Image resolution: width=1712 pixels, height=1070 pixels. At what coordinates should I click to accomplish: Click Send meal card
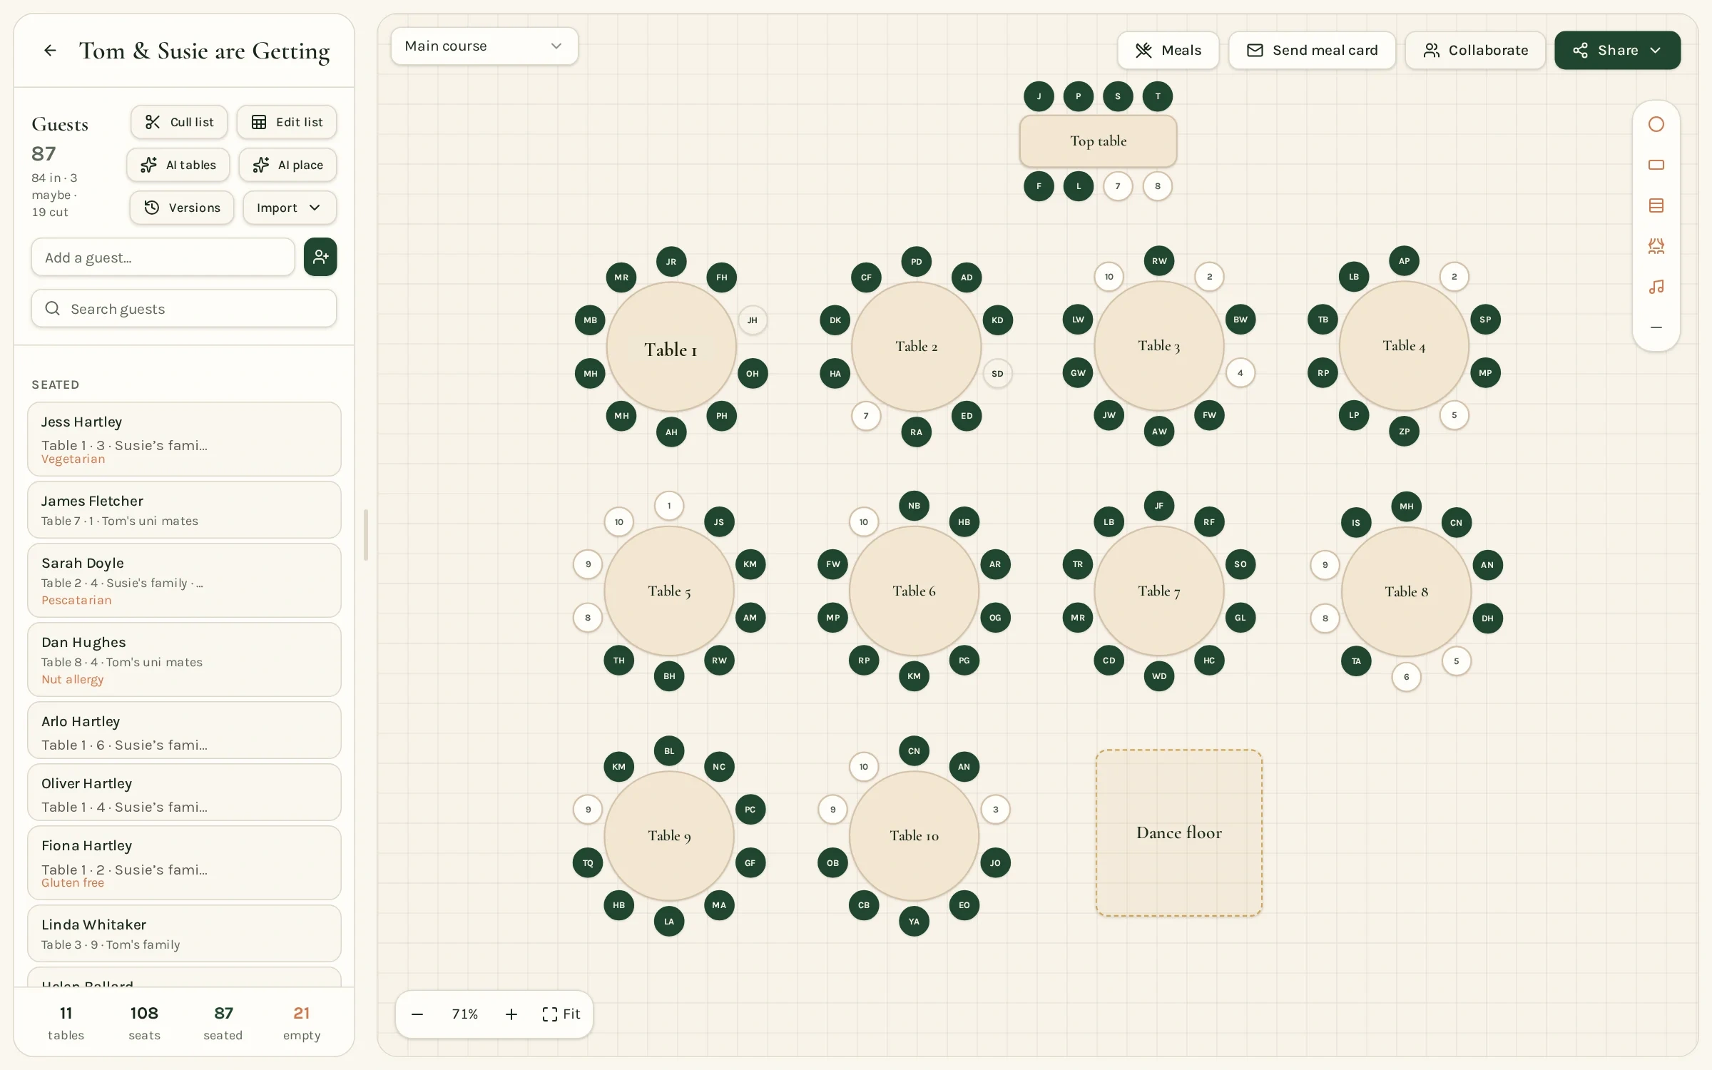tap(1312, 50)
